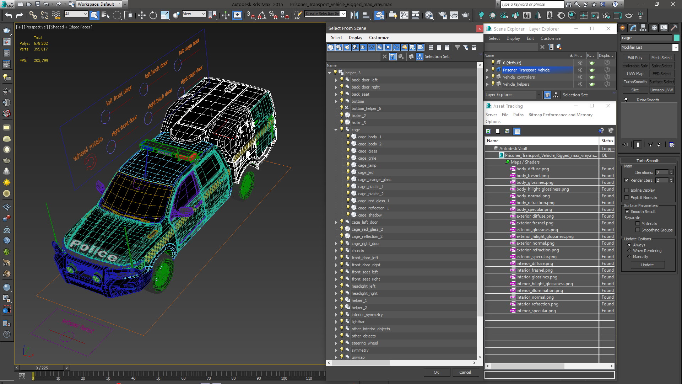Screen dimensions: 682x384
Task: Toggle the 3D Snaps icon
Action: [251, 15]
